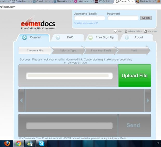Switch to the Convert tab
Screen dimensions: 161x147
pos(33,37)
